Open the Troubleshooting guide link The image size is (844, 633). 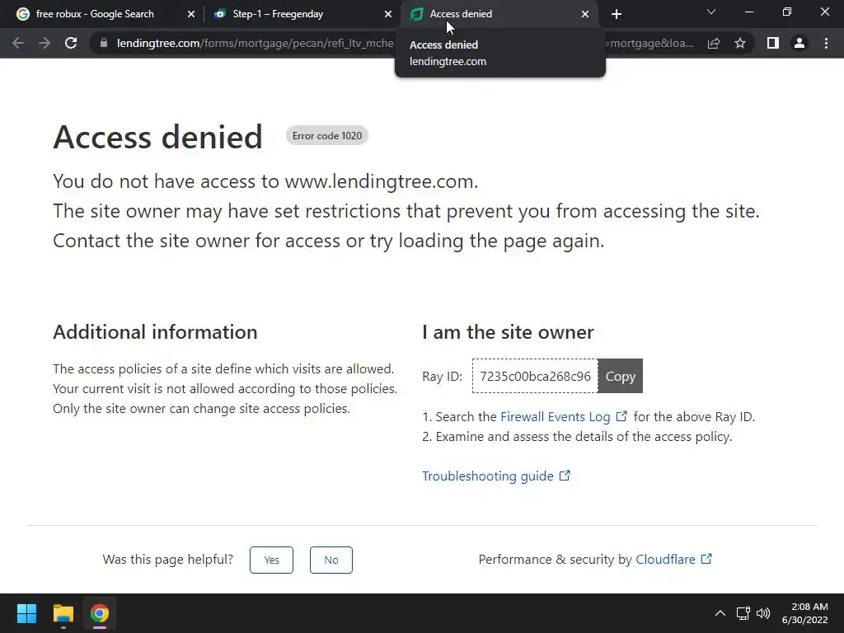(488, 476)
